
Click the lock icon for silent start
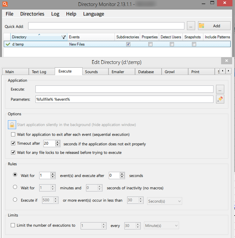(x=12, y=125)
